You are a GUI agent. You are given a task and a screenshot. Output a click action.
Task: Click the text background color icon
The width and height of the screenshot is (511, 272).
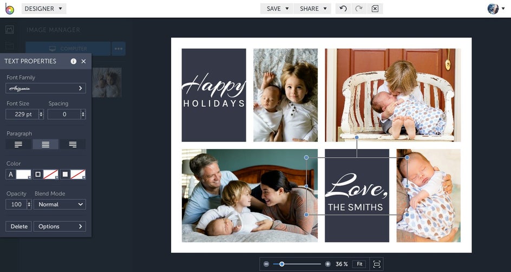click(65, 174)
